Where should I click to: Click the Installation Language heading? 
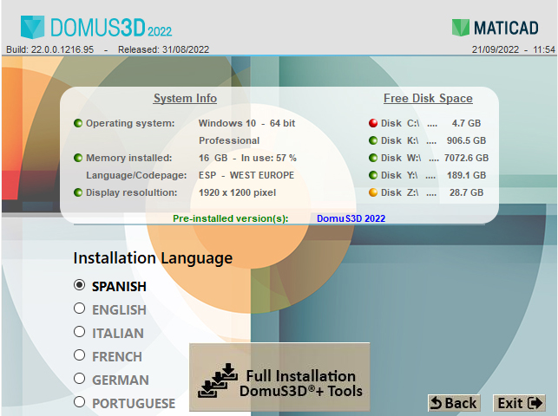pos(153,258)
